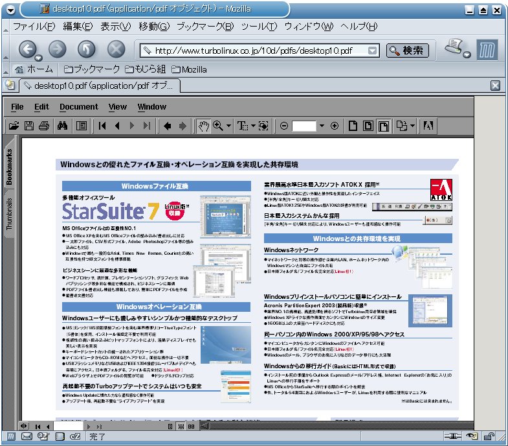Click Mozilla Stop button
The image size is (508, 446).
[116, 49]
